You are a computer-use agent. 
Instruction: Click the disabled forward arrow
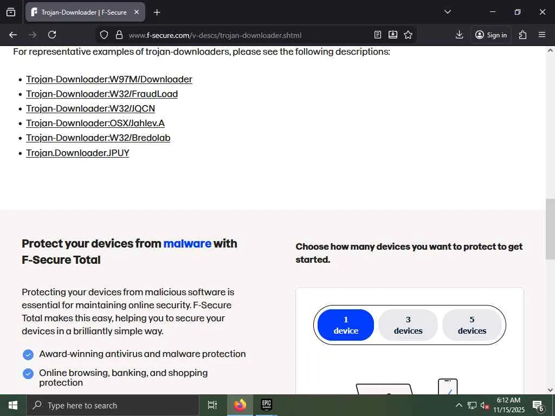pos(33,35)
